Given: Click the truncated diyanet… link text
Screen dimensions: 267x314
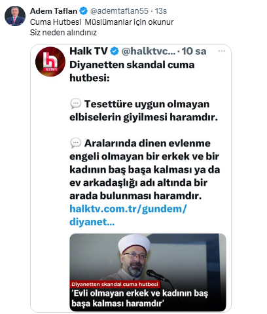Looking at the screenshot, I should pyautogui.click(x=92, y=222).
